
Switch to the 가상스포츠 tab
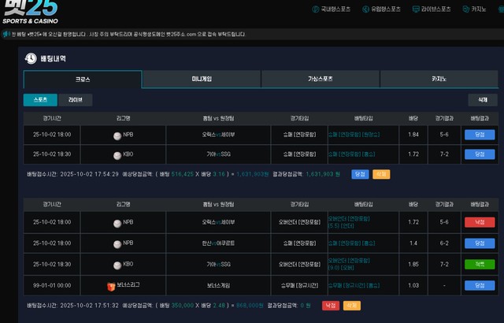click(321, 80)
